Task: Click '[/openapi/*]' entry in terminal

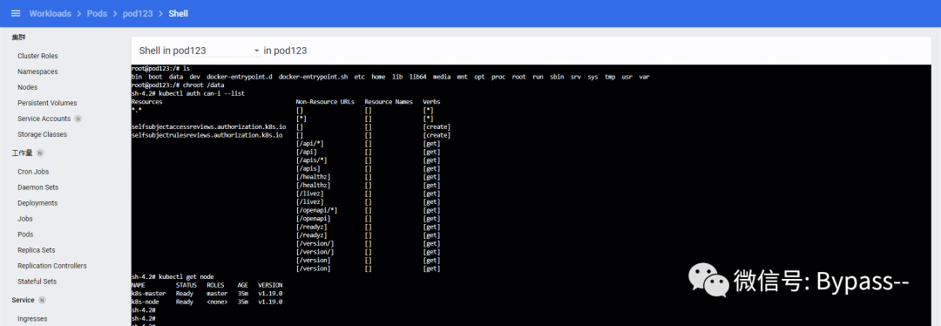Action: pos(317,210)
